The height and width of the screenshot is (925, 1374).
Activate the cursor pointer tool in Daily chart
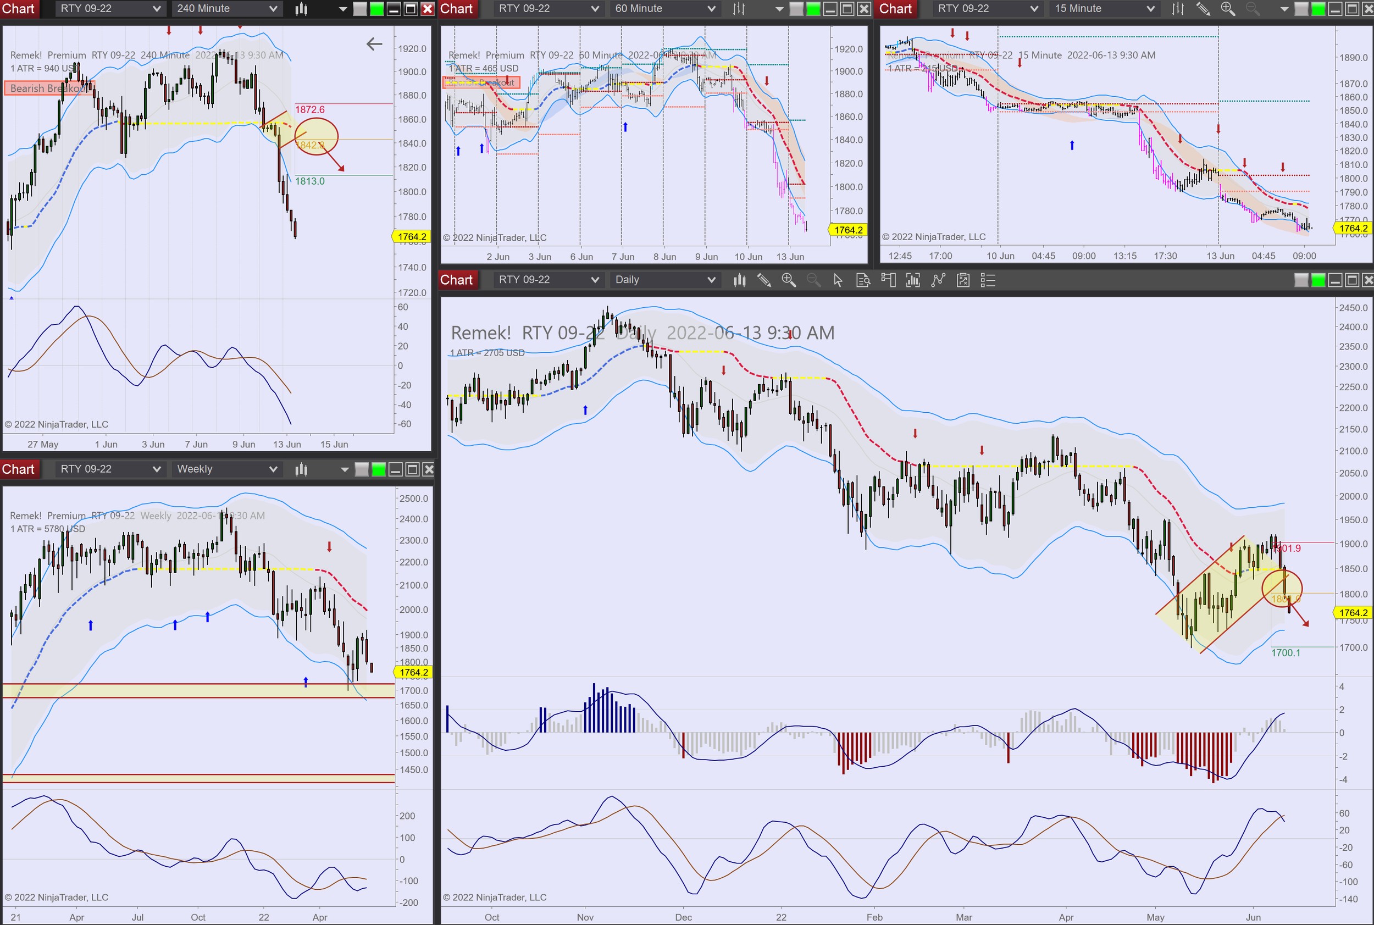click(x=838, y=280)
